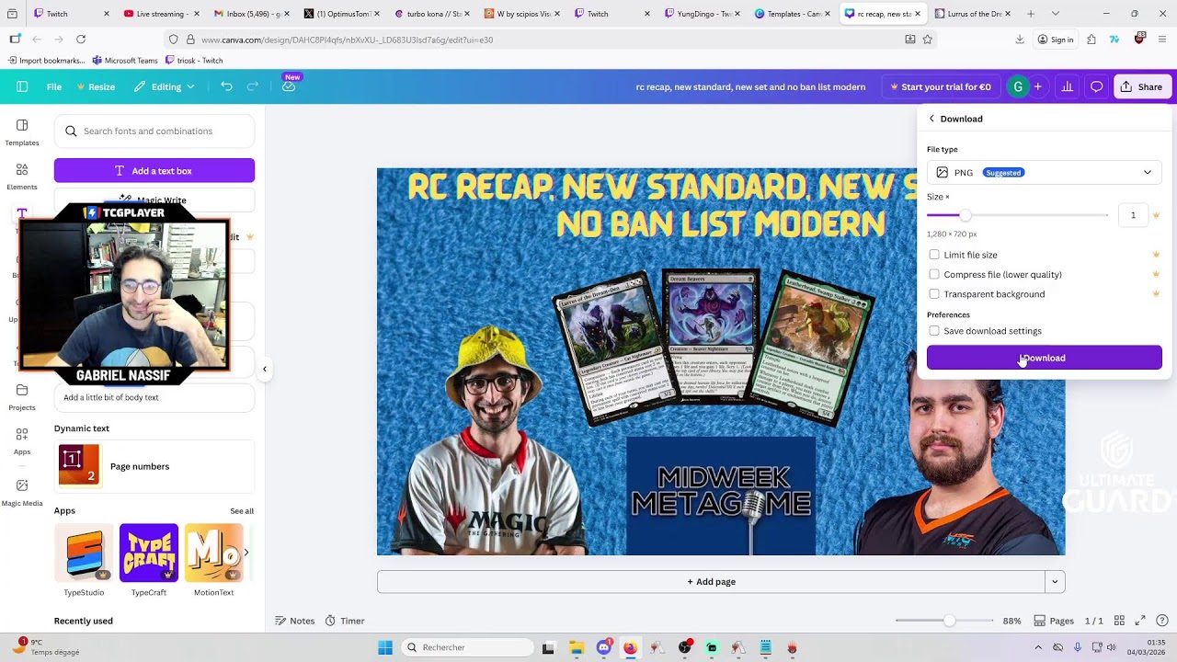This screenshot has height=662, width=1177.
Task: Click the fonts search field
Action: tap(154, 131)
